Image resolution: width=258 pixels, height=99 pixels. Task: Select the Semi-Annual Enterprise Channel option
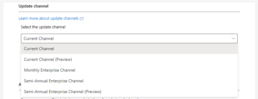[129, 81]
